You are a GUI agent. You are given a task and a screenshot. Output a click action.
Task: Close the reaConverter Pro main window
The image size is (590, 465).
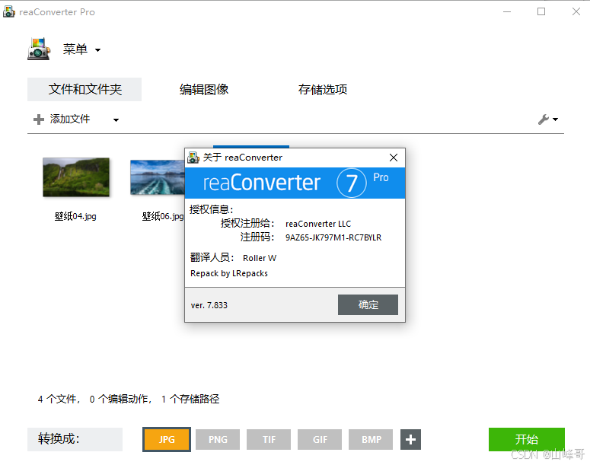[576, 11]
